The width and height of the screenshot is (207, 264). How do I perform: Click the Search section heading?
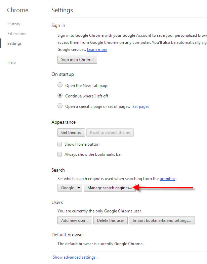[x=58, y=170]
